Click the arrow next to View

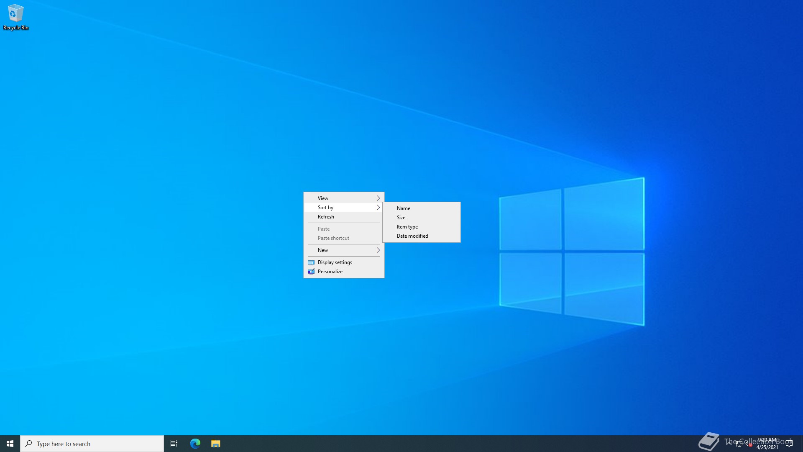point(378,198)
